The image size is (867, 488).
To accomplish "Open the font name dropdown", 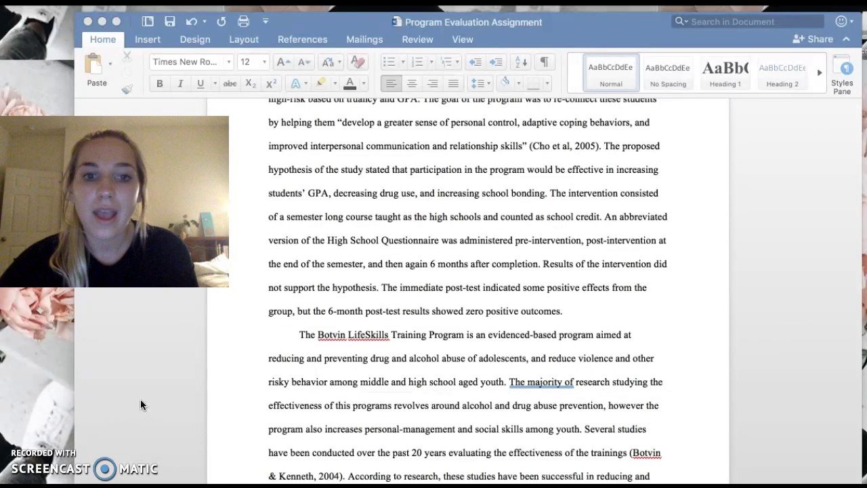I will click(228, 62).
